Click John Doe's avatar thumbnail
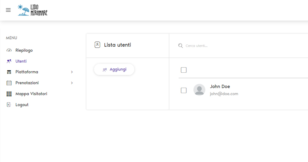The image size is (308, 162). [199, 90]
